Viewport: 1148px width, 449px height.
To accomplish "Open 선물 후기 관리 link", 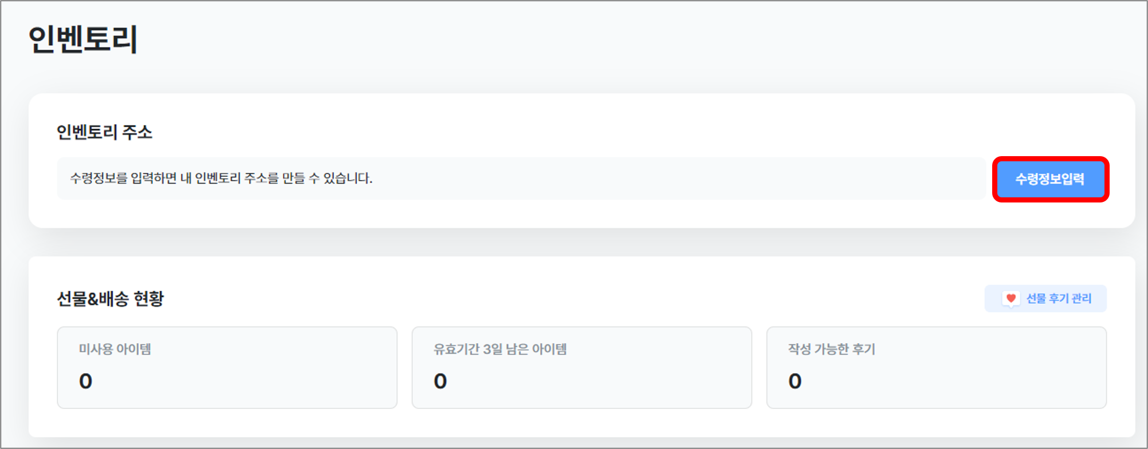I will click(1045, 299).
